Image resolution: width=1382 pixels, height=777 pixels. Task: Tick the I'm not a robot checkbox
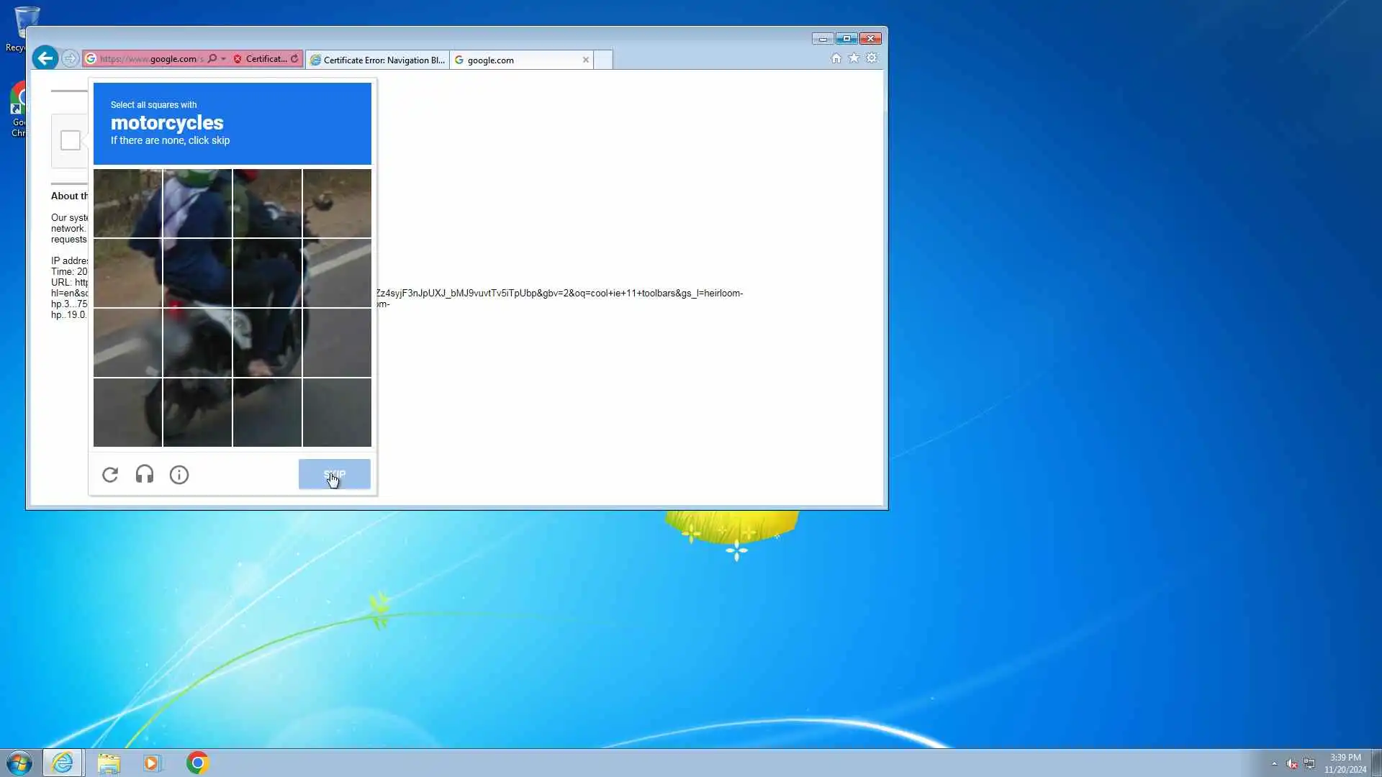pyautogui.click(x=71, y=140)
